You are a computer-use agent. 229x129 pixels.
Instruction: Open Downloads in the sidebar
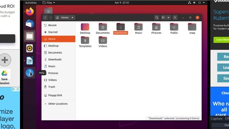tap(58, 59)
